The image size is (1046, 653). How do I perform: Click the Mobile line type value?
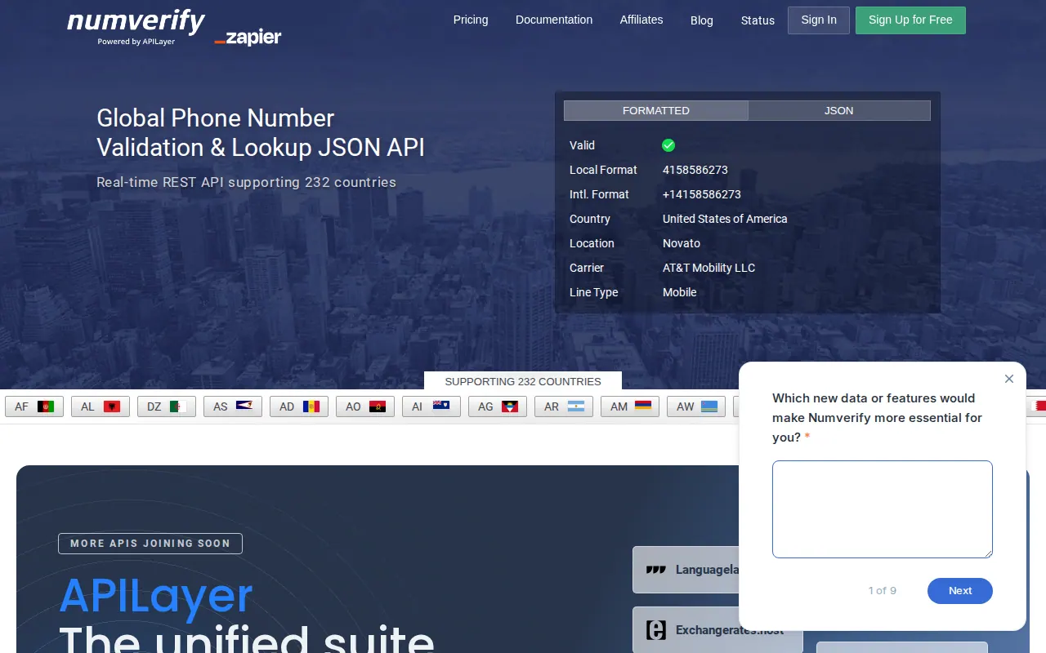point(680,292)
